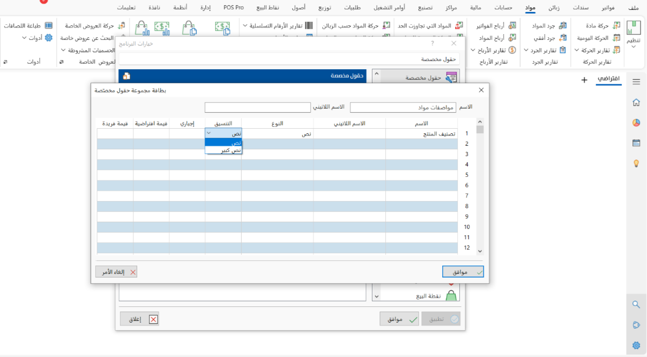The height and width of the screenshot is (357, 647).
Task: Open حركة المواد حسب الزبائن report
Action: 355,25
